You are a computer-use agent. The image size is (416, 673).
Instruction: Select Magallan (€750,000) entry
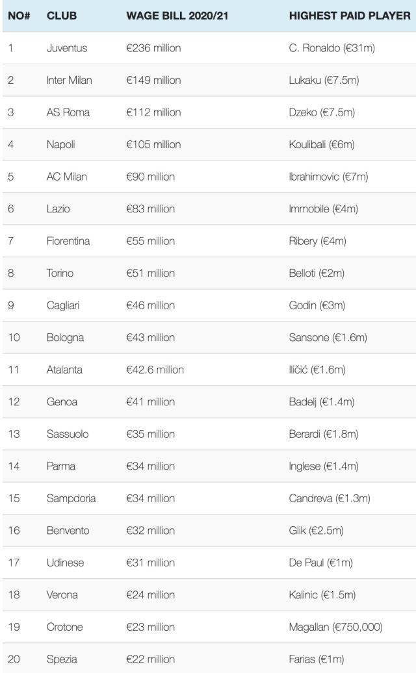[x=335, y=627]
